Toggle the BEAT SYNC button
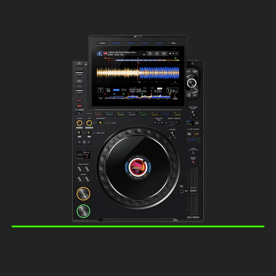The width and height of the screenshot is (276, 276). 189,134
